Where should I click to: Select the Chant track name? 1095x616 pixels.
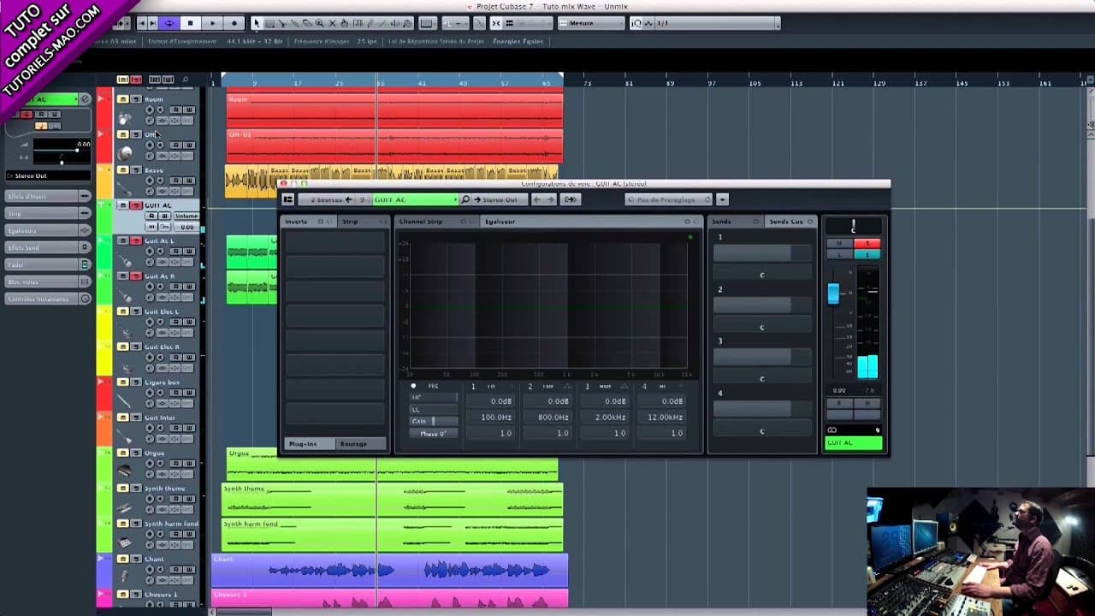coord(154,560)
